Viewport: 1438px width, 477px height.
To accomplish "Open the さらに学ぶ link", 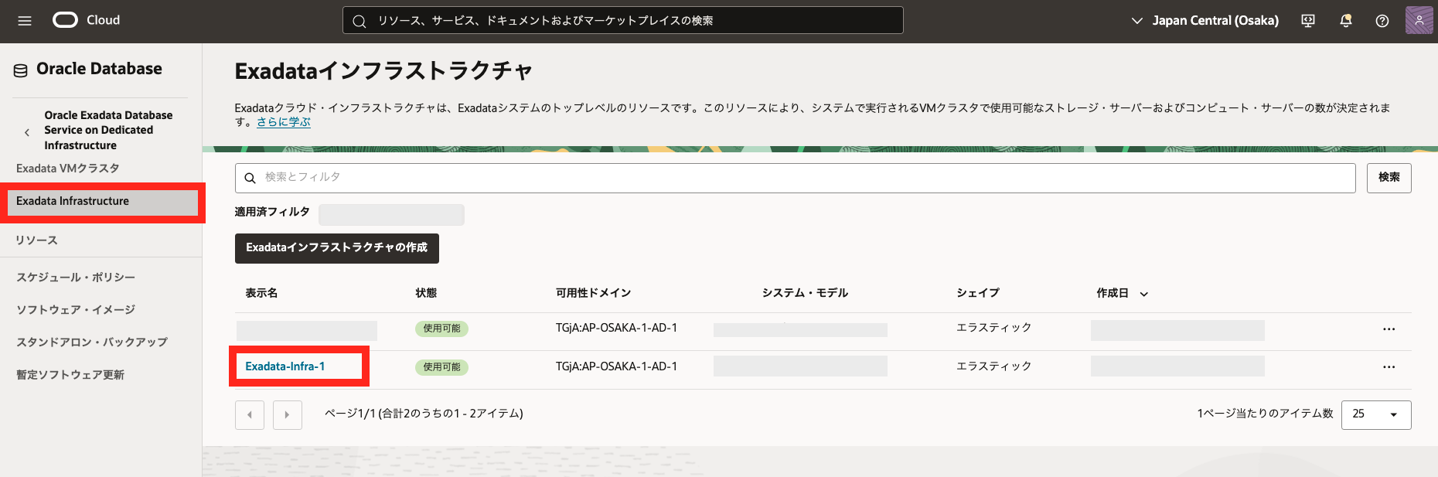I will pos(283,122).
